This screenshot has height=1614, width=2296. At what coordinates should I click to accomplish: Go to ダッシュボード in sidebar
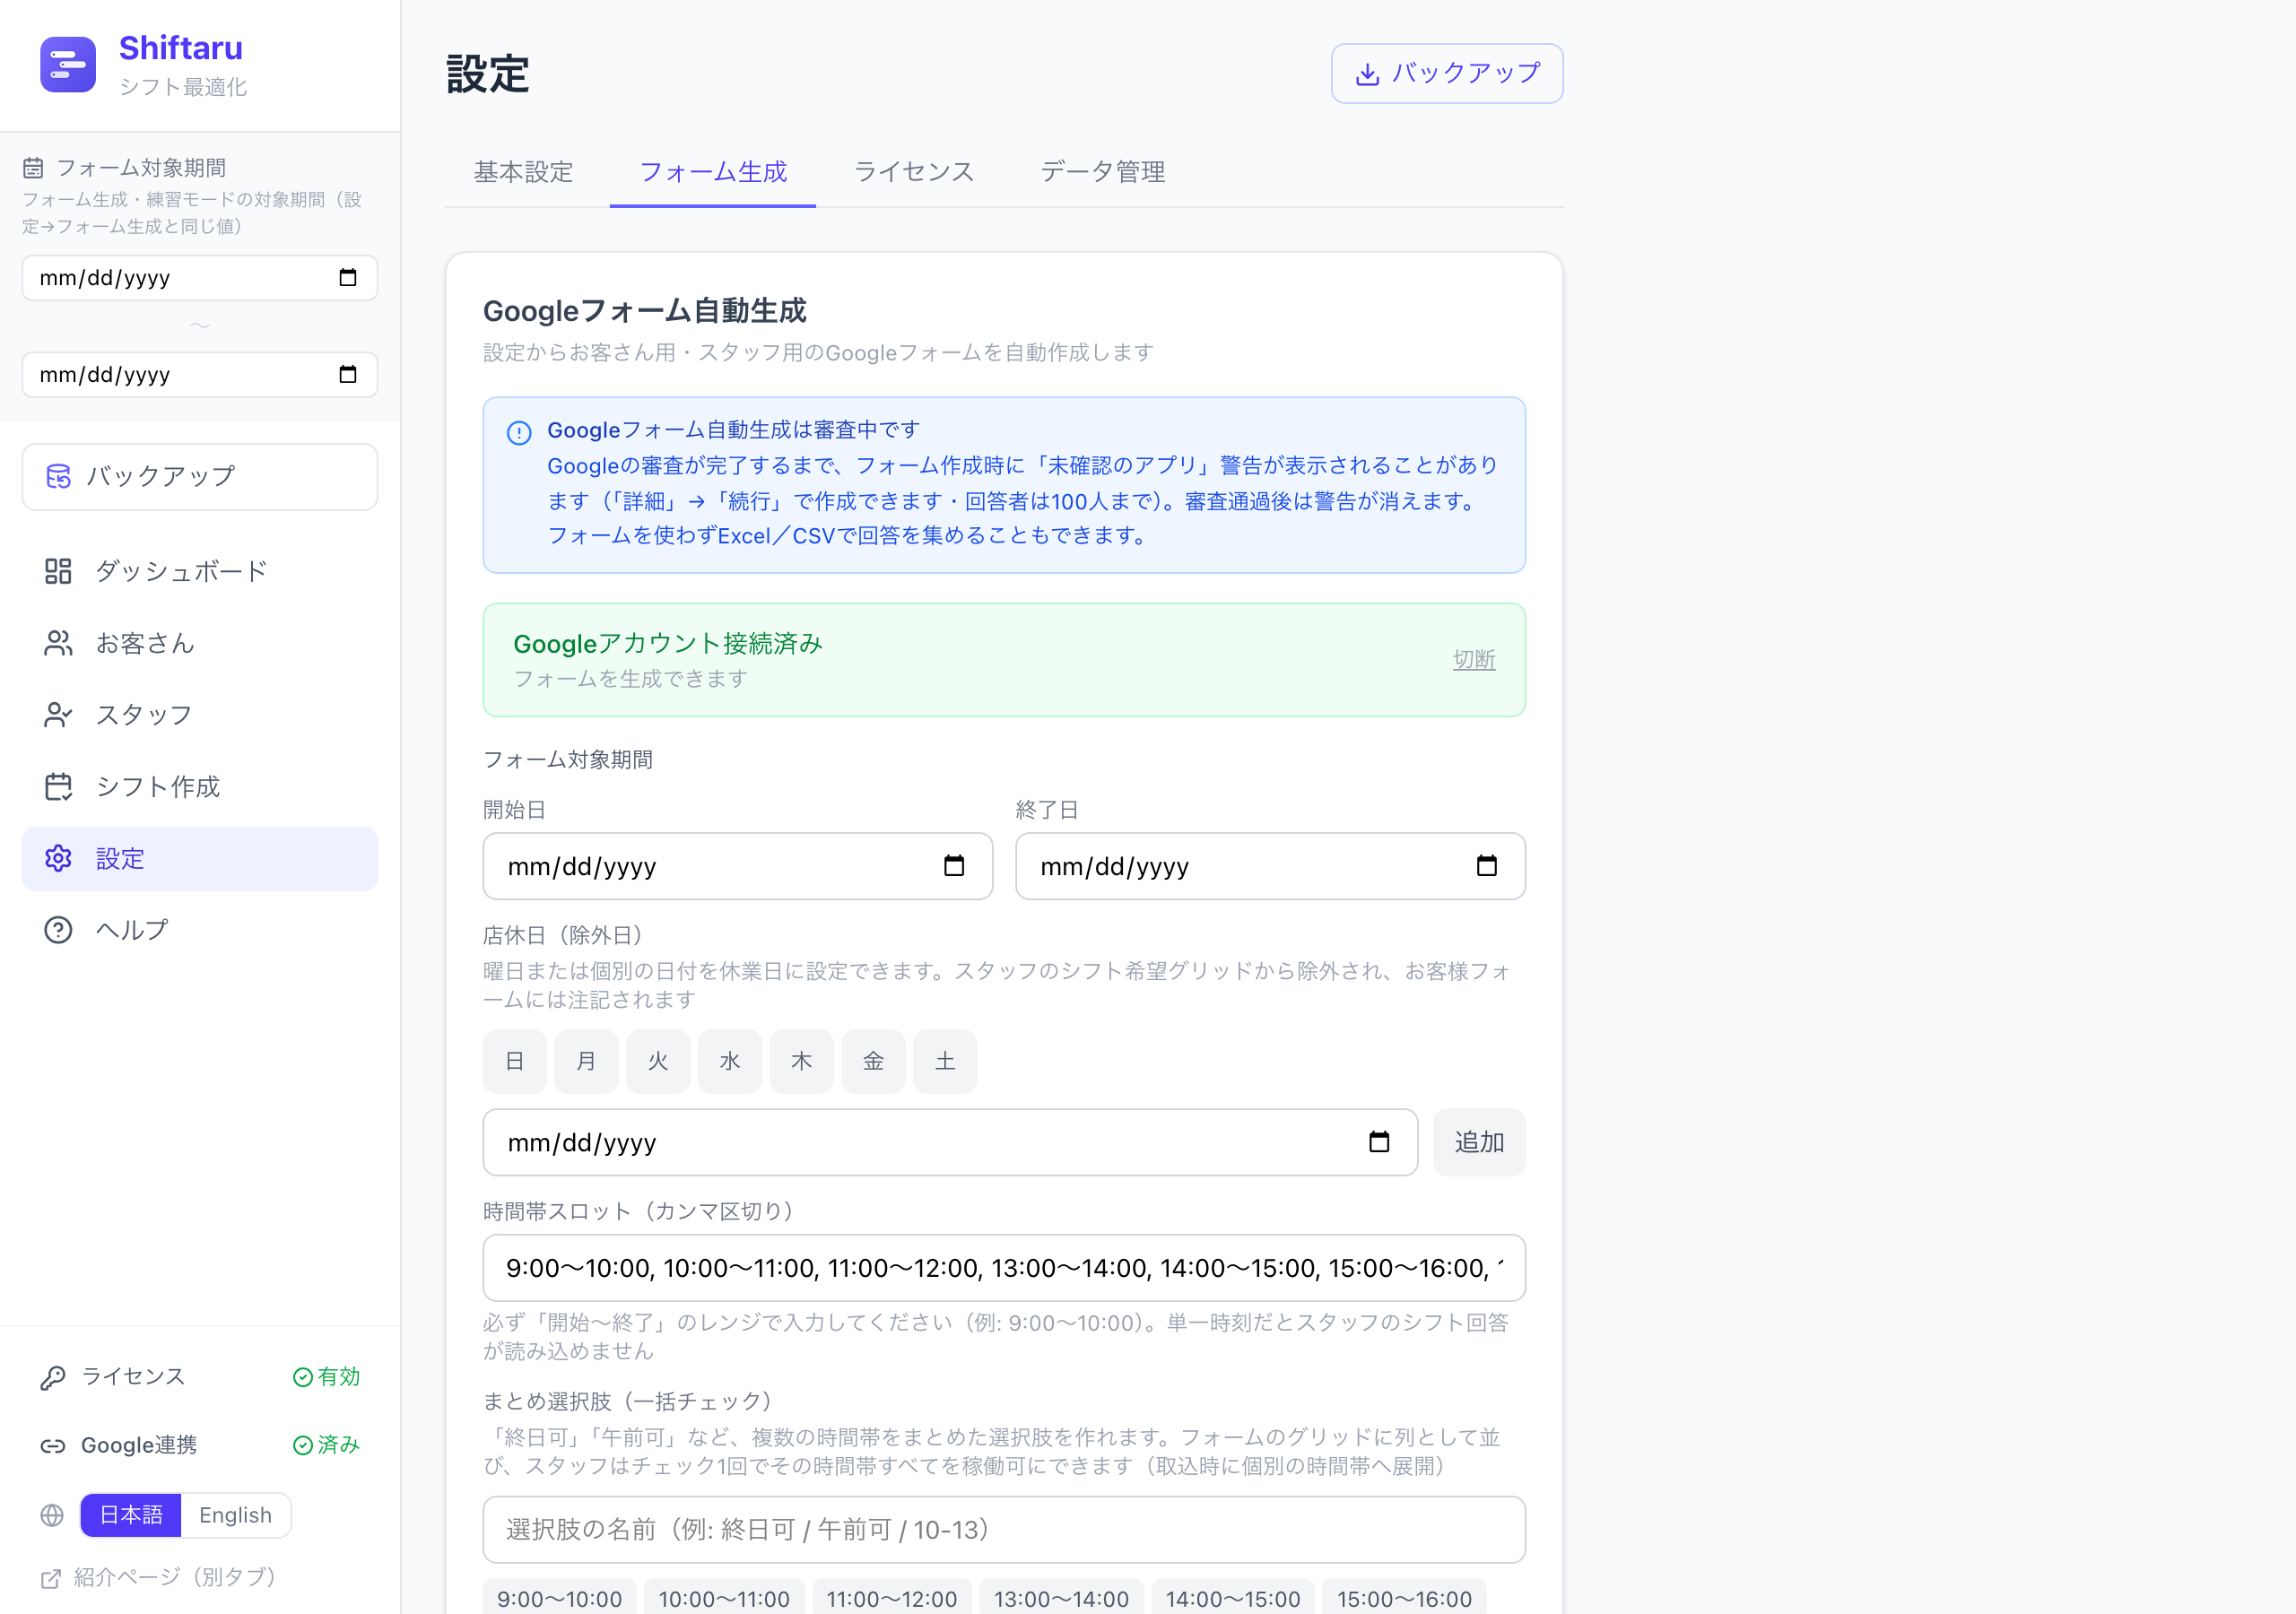tap(200, 571)
